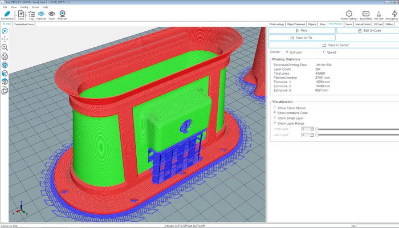The width and height of the screenshot is (399, 228).
Task: Enable Show Travel Moves checkbox
Action: click(275, 108)
